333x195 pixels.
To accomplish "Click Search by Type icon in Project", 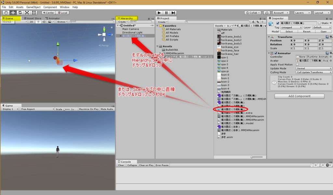I will 253,22.
